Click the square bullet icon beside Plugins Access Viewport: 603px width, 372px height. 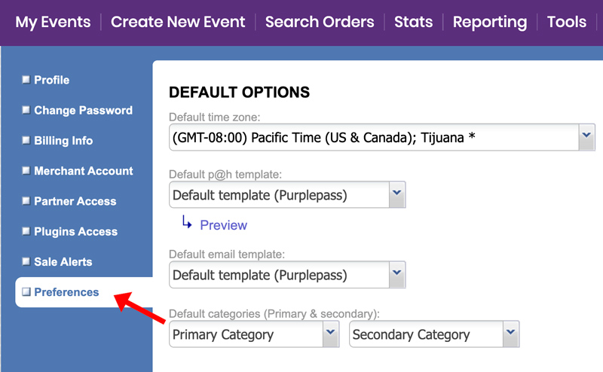(x=26, y=231)
